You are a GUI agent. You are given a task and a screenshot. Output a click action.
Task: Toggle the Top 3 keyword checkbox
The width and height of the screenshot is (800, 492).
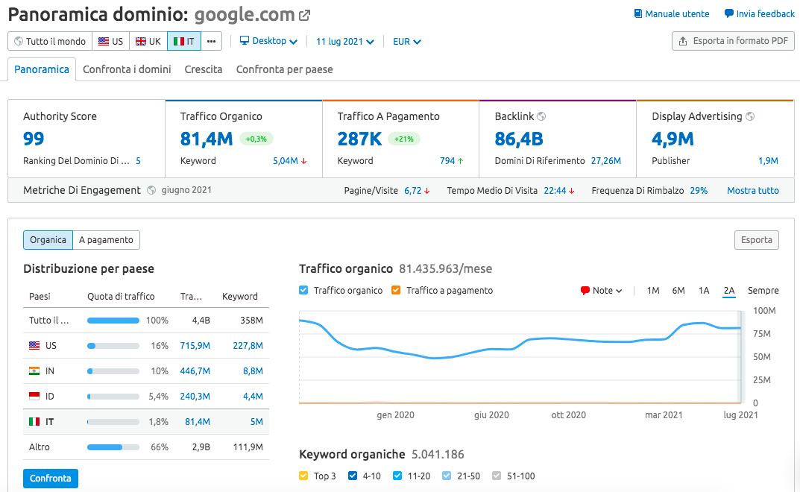(303, 476)
